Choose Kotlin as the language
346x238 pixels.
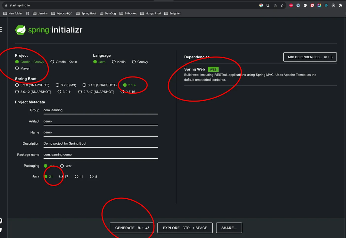pyautogui.click(x=114, y=62)
